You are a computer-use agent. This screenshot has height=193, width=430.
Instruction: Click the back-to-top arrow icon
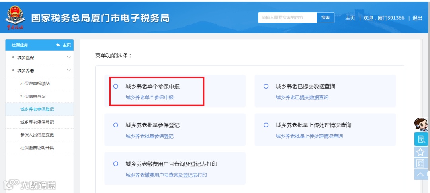pyautogui.click(x=420, y=174)
